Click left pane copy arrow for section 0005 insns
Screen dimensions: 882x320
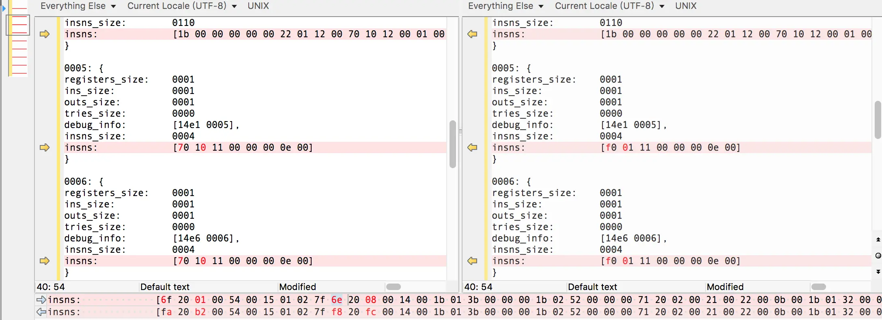(45, 147)
